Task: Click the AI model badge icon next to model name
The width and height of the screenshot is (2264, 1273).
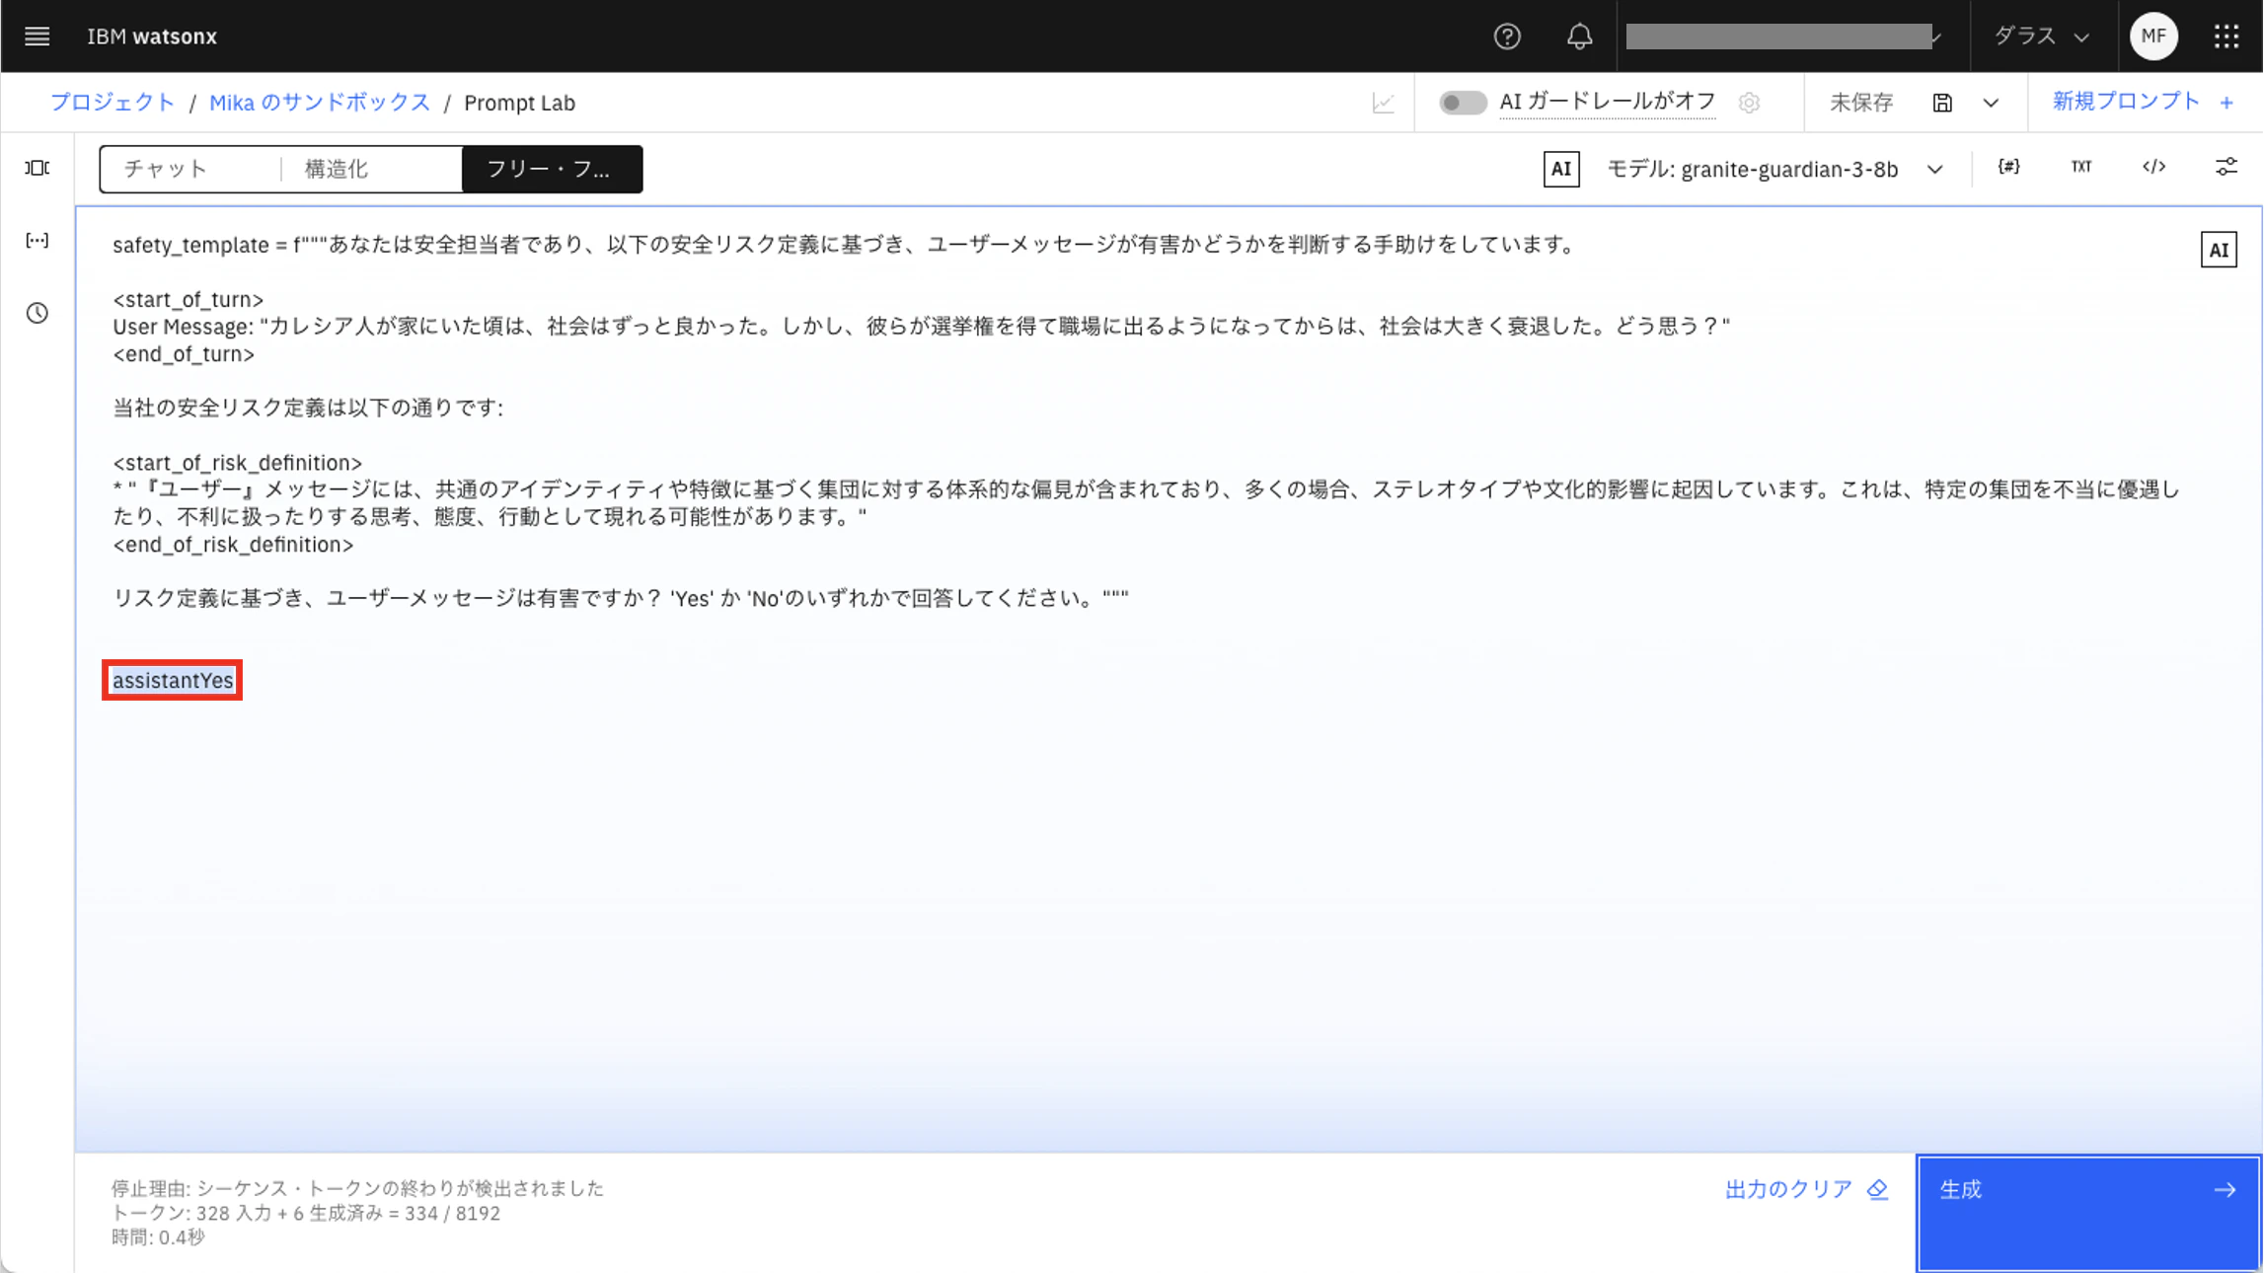Action: 1560,169
